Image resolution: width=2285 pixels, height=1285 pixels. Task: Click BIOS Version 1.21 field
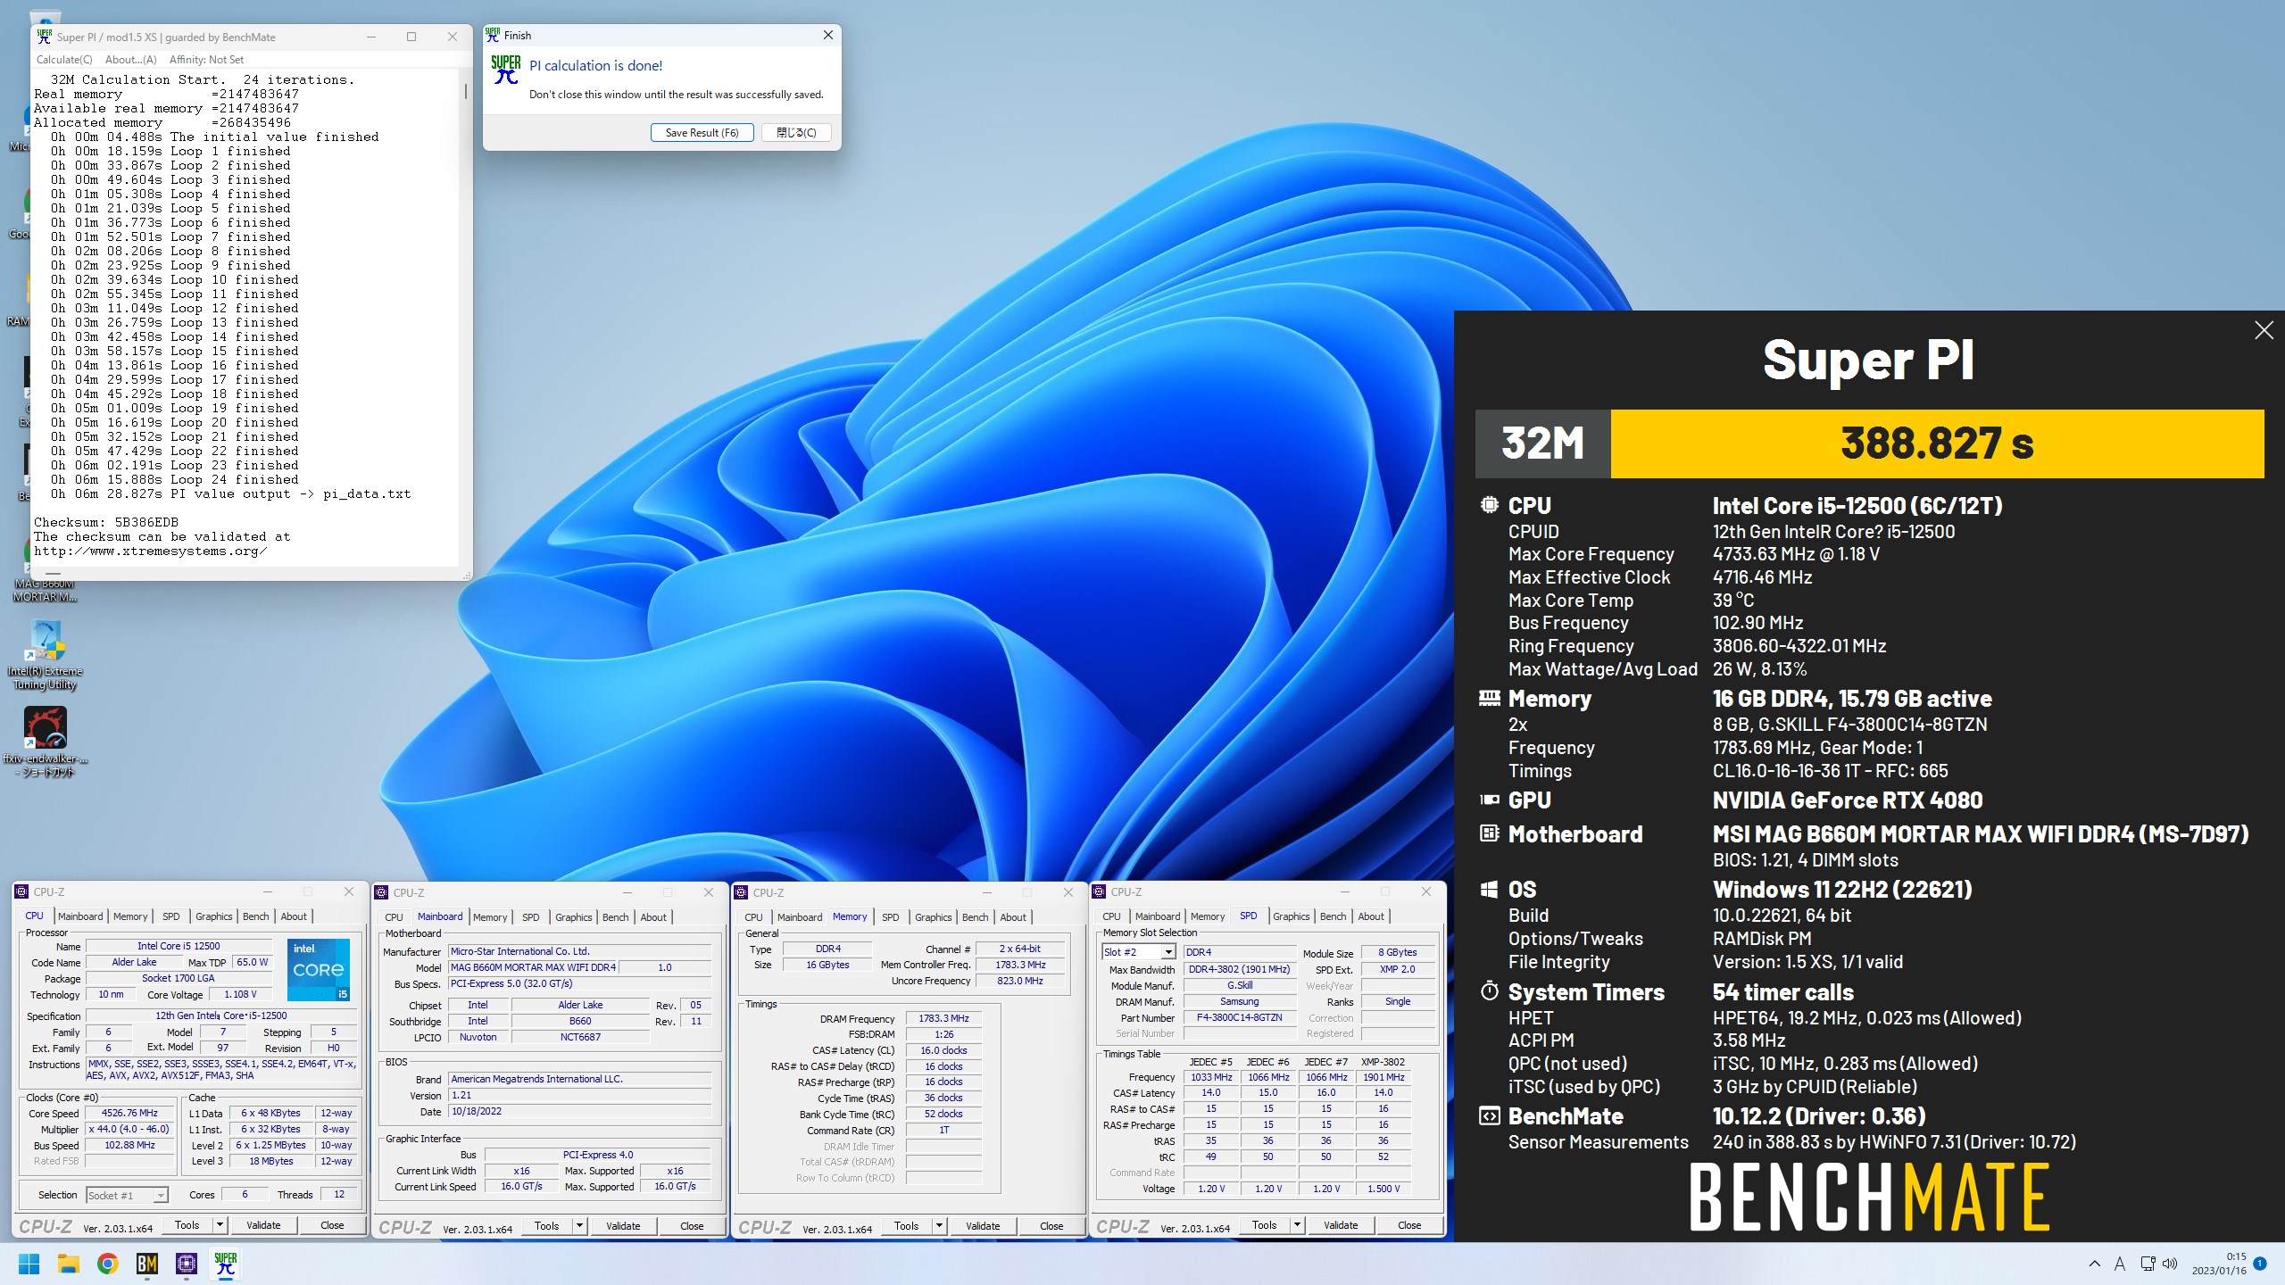click(580, 1095)
